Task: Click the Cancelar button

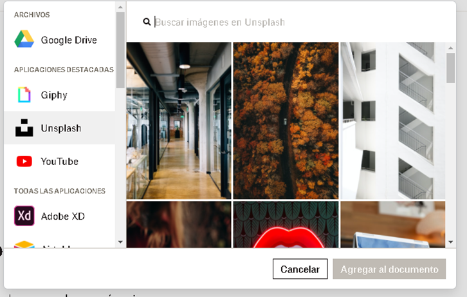Action: (x=300, y=269)
